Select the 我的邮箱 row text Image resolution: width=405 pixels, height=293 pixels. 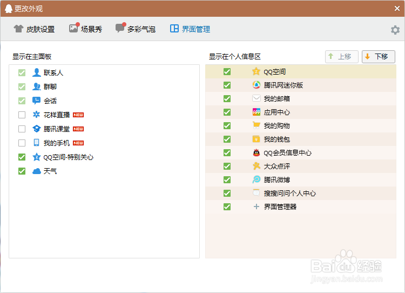tap(277, 98)
